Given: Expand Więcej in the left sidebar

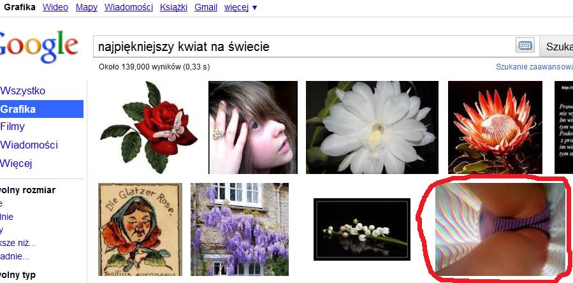Looking at the screenshot, I should tap(16, 163).
